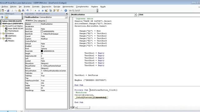200x112 pixels.
Task: Open the Herramientas menu
Action: pos(68,7)
